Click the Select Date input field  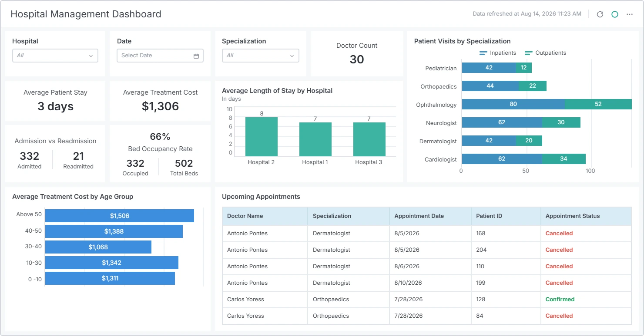point(160,56)
